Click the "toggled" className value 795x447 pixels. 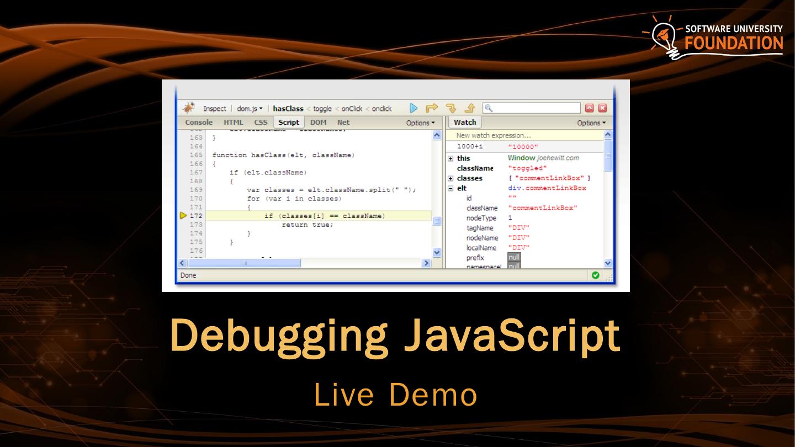coord(527,168)
